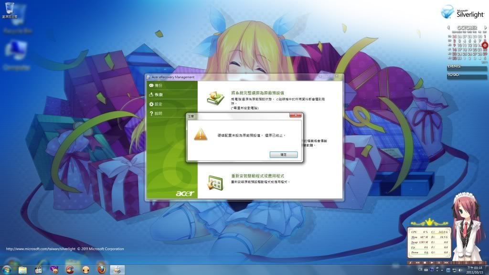This screenshot has width=489, height=275.
Task: Open the media player clapperboard taskbar icon
Action: [x=38, y=270]
